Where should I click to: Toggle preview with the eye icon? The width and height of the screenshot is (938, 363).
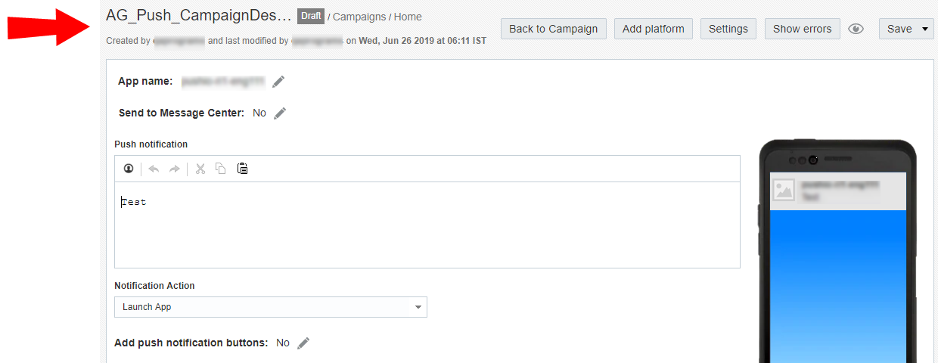pos(856,29)
